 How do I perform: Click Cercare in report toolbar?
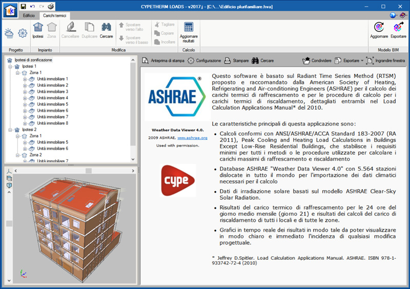pos(262,60)
